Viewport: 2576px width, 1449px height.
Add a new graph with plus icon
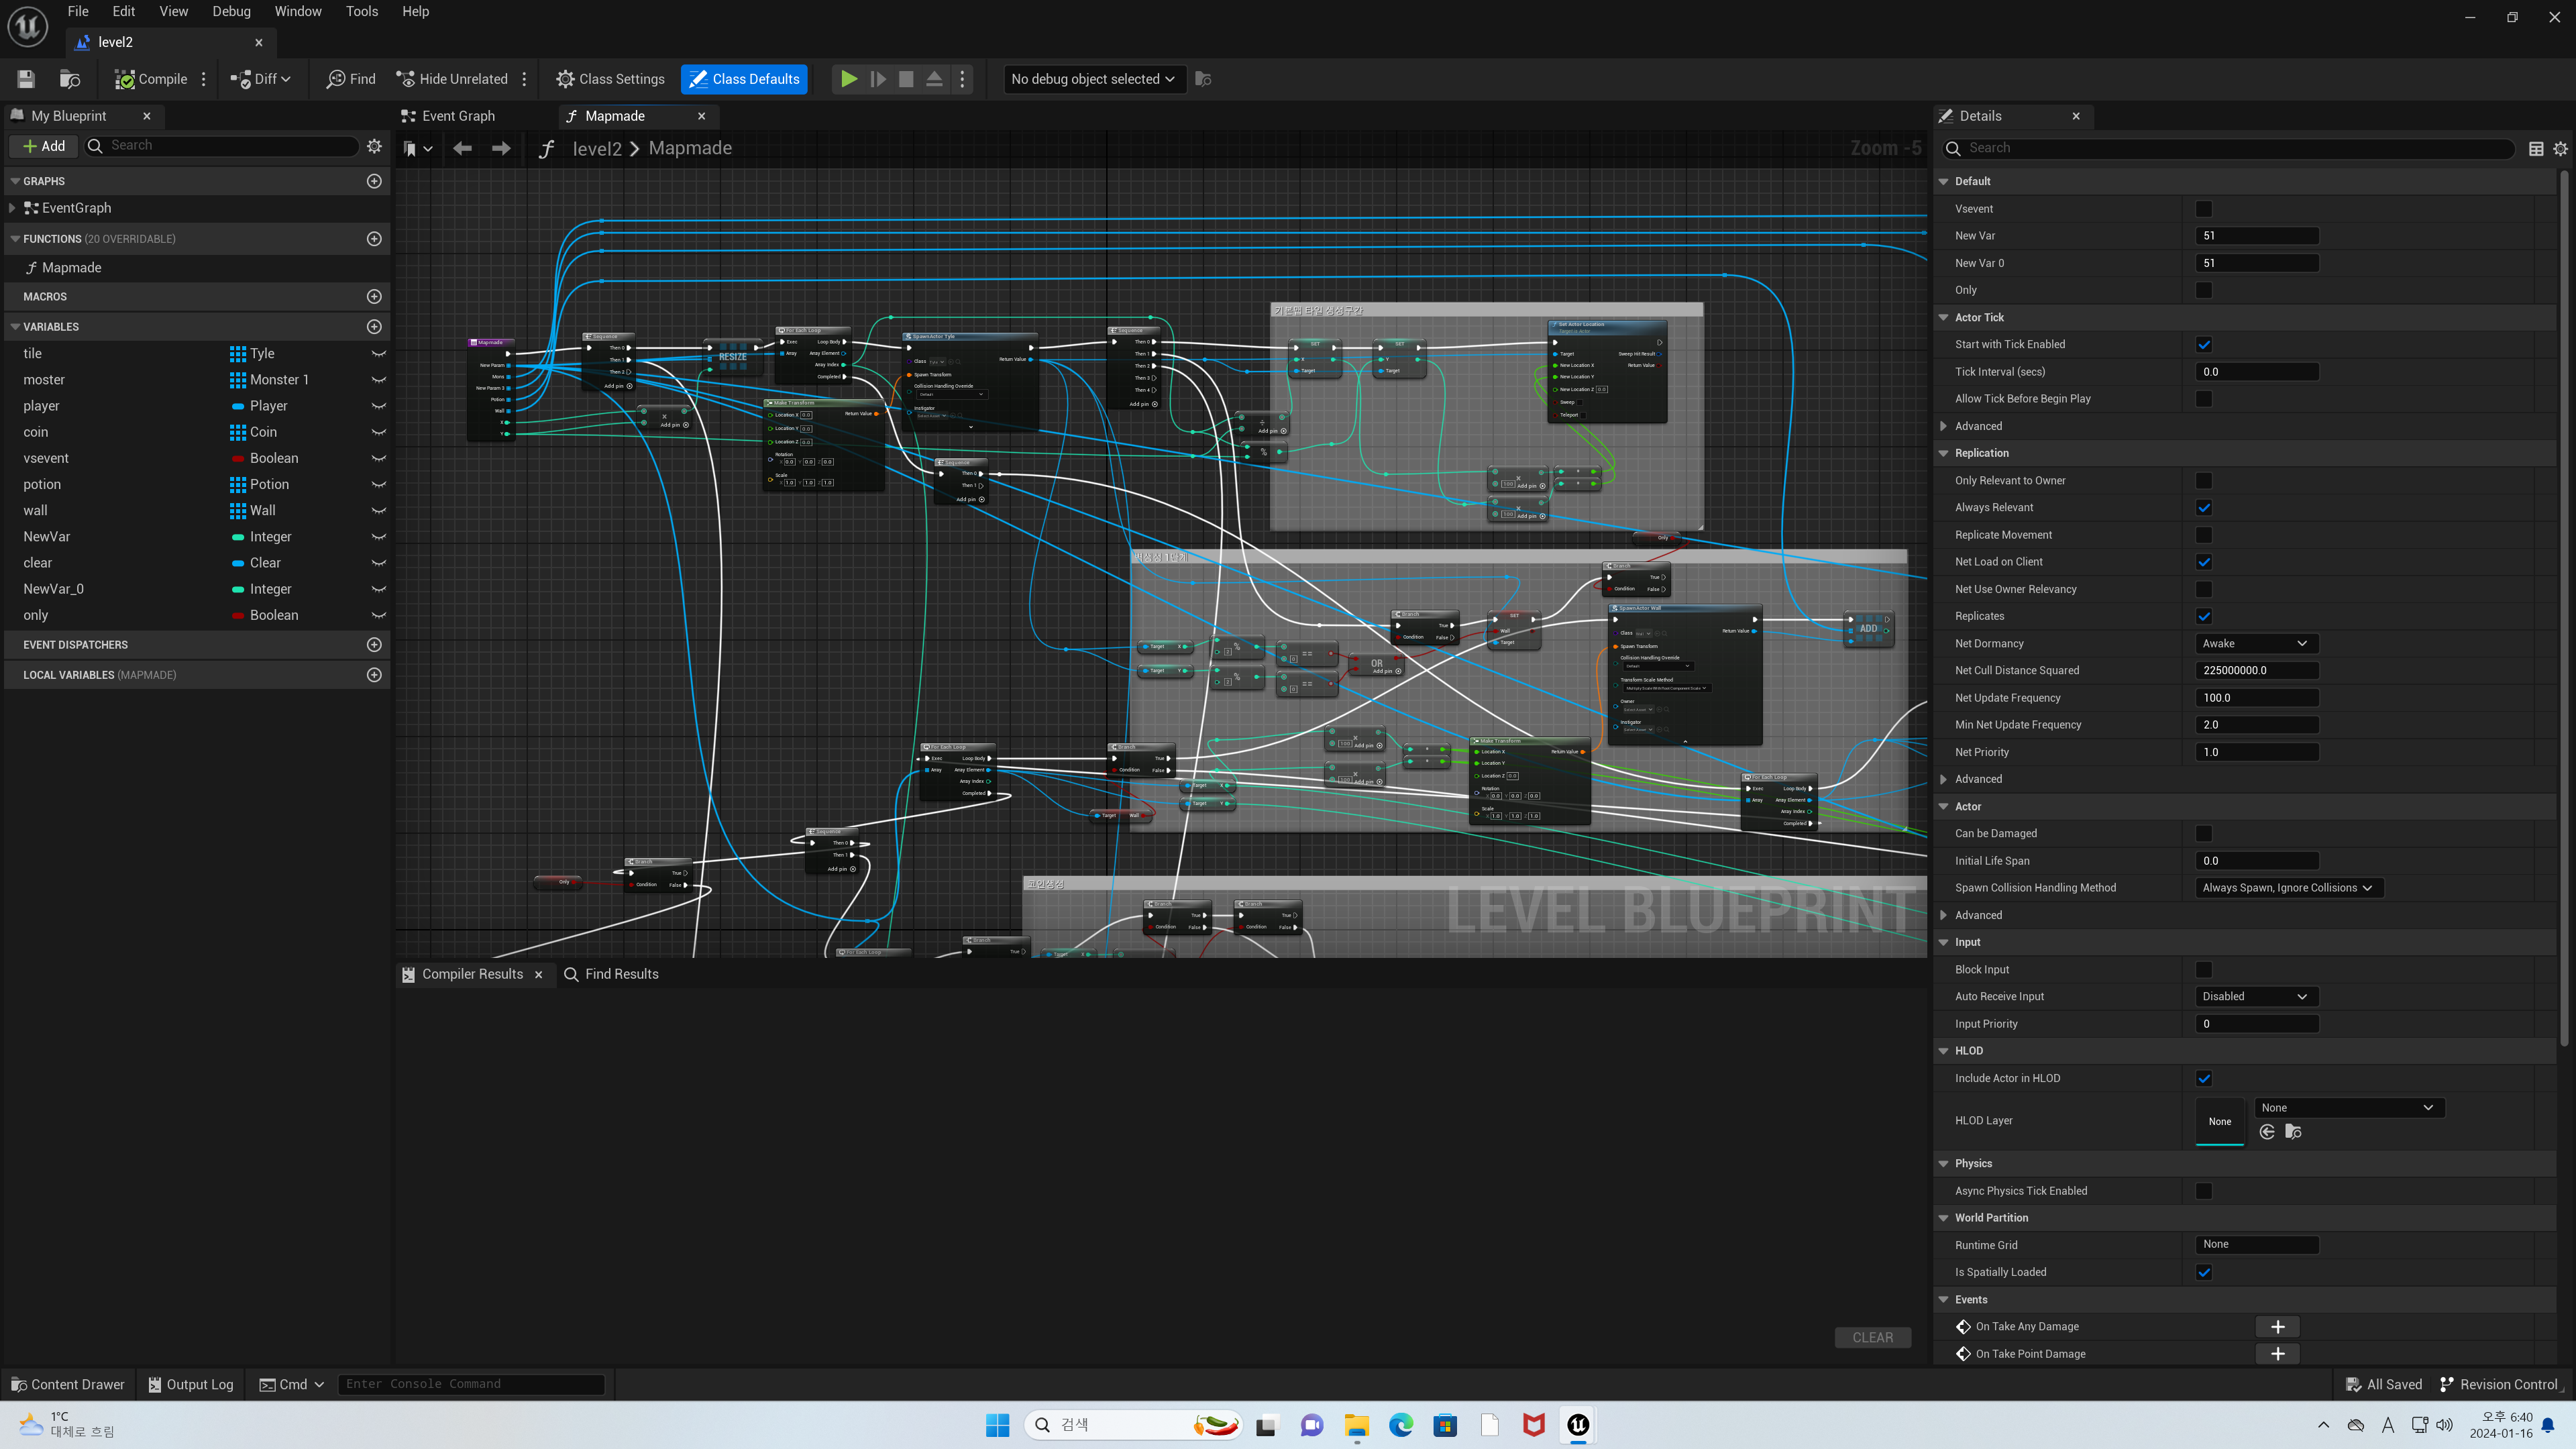tap(374, 181)
